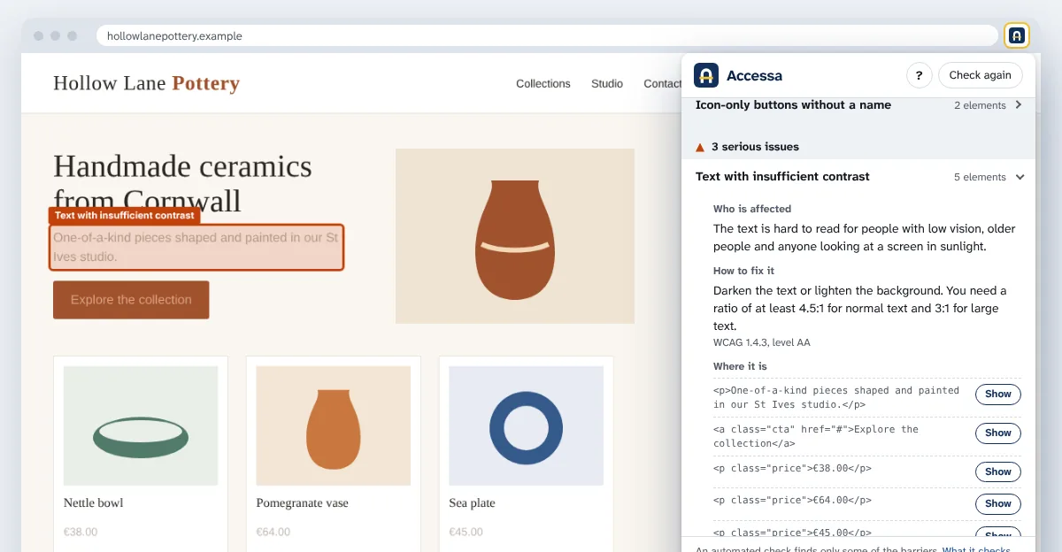Viewport: 1062px width, 552px height.
Task: Click the Handmade ceramics from Cornwall heading
Action: [x=182, y=183]
